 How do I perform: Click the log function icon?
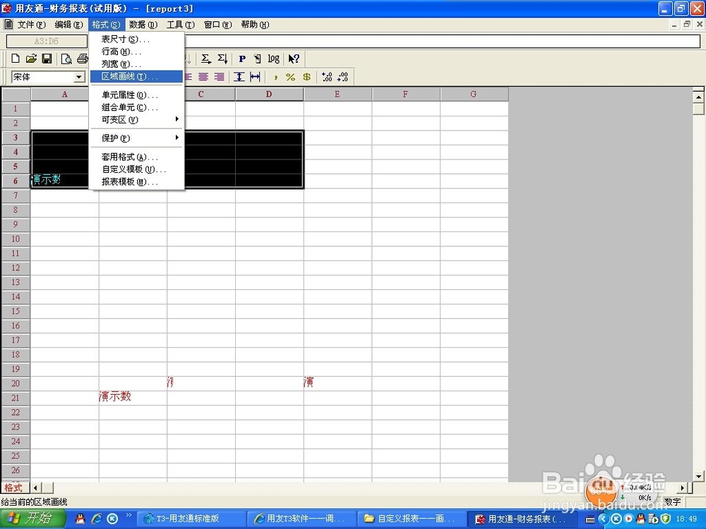pos(273,59)
